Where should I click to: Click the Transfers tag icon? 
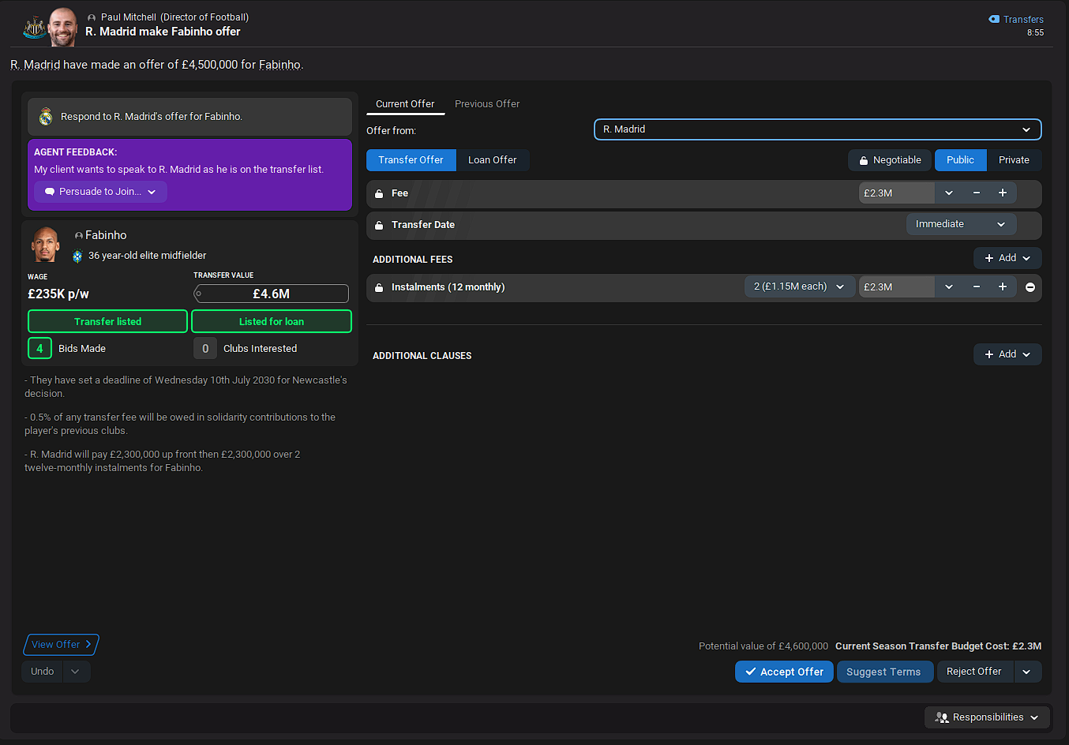[x=994, y=19]
